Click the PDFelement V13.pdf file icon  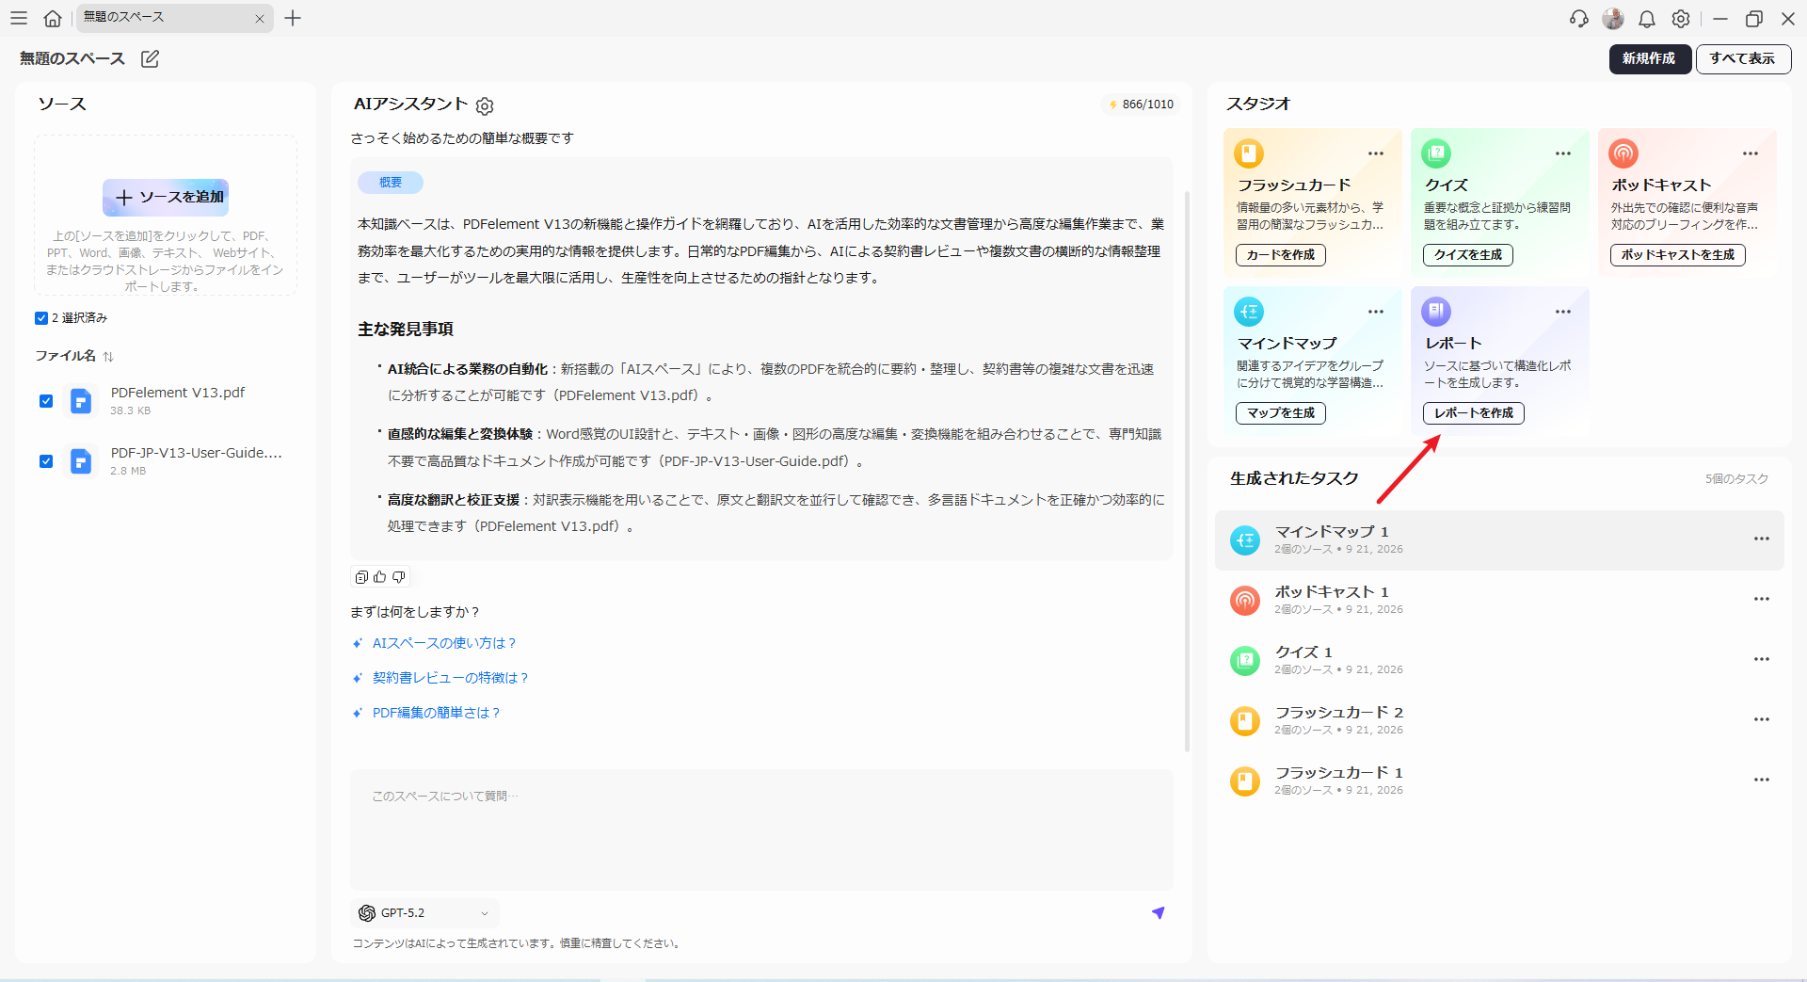pos(82,401)
